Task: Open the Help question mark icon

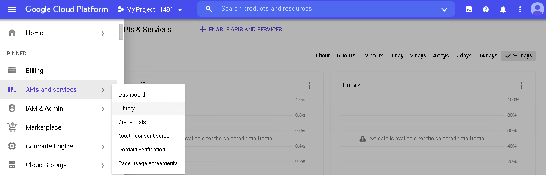Action: [486, 9]
